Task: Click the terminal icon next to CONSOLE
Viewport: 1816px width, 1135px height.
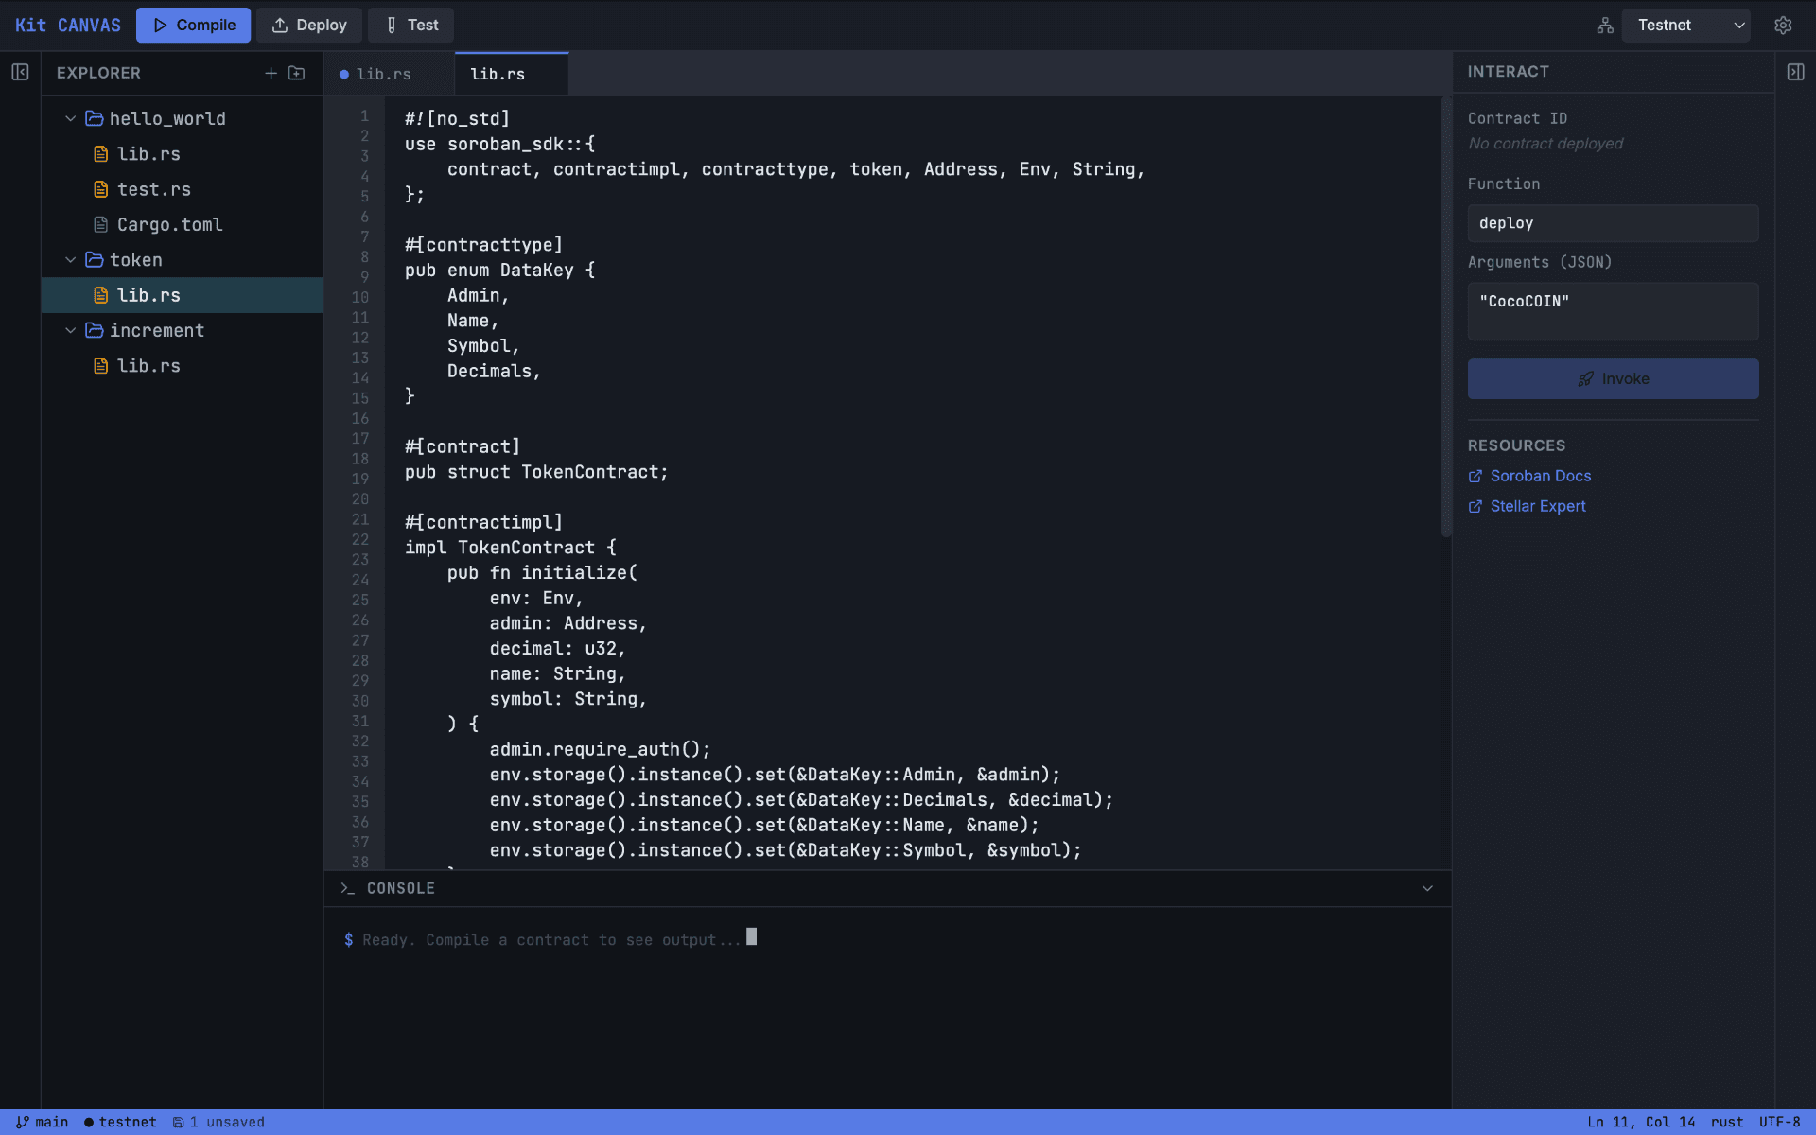Action: pyautogui.click(x=346, y=888)
